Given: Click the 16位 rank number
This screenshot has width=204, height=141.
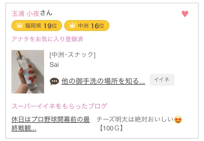Looking at the screenshot, I should (98, 26).
